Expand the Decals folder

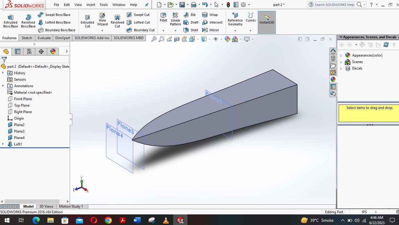[341, 68]
